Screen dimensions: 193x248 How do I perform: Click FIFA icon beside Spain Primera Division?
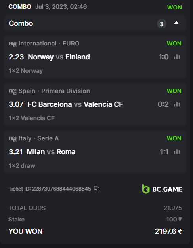[x=13, y=91]
